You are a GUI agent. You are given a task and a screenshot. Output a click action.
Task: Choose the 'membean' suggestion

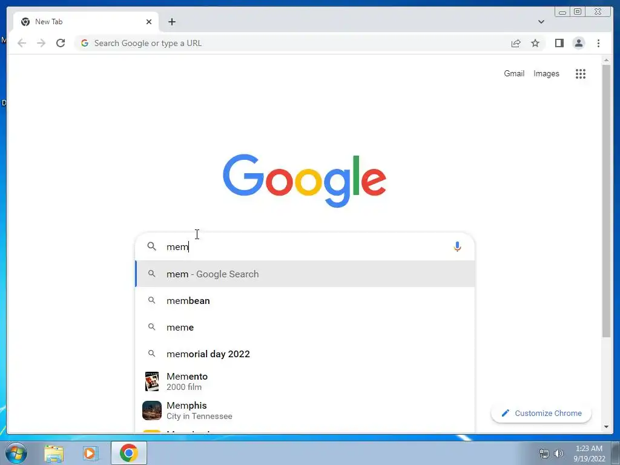pos(305,300)
